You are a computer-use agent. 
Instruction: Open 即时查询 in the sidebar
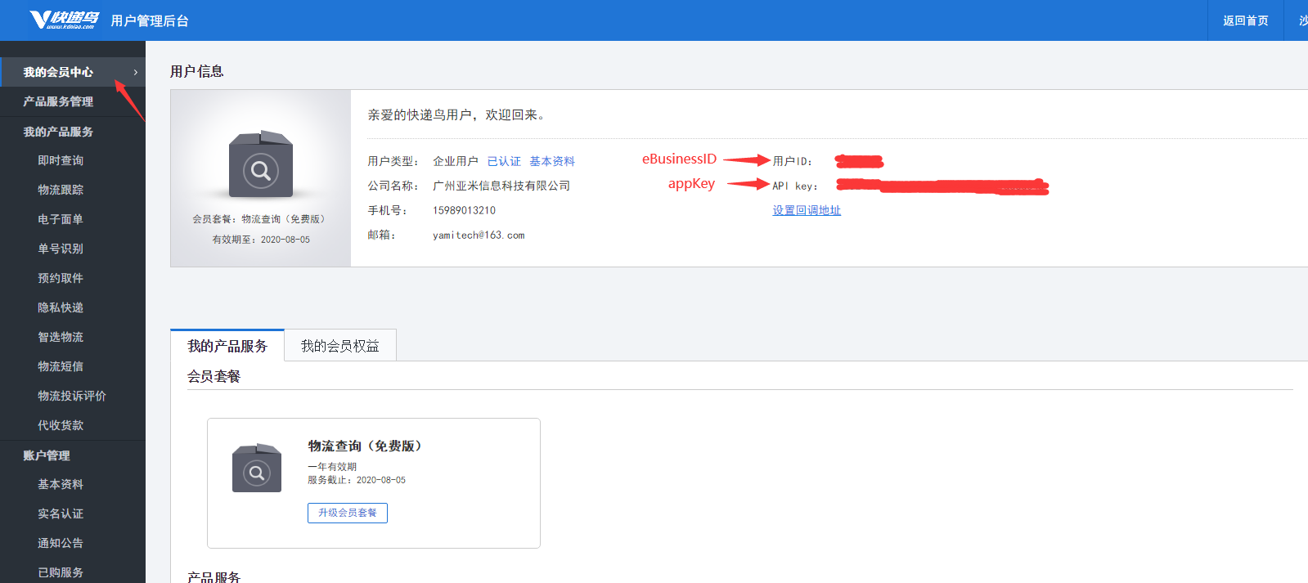click(x=61, y=160)
